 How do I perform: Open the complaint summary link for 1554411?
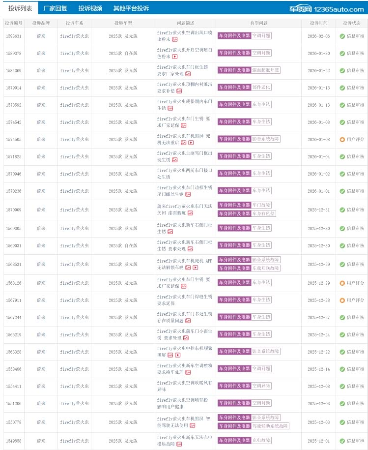coord(185,386)
